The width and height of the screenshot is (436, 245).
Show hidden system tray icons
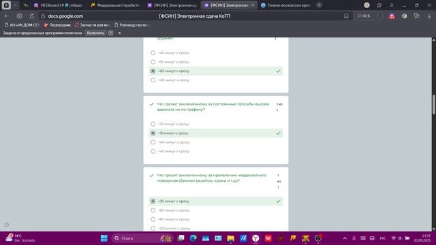pyautogui.click(x=345, y=238)
